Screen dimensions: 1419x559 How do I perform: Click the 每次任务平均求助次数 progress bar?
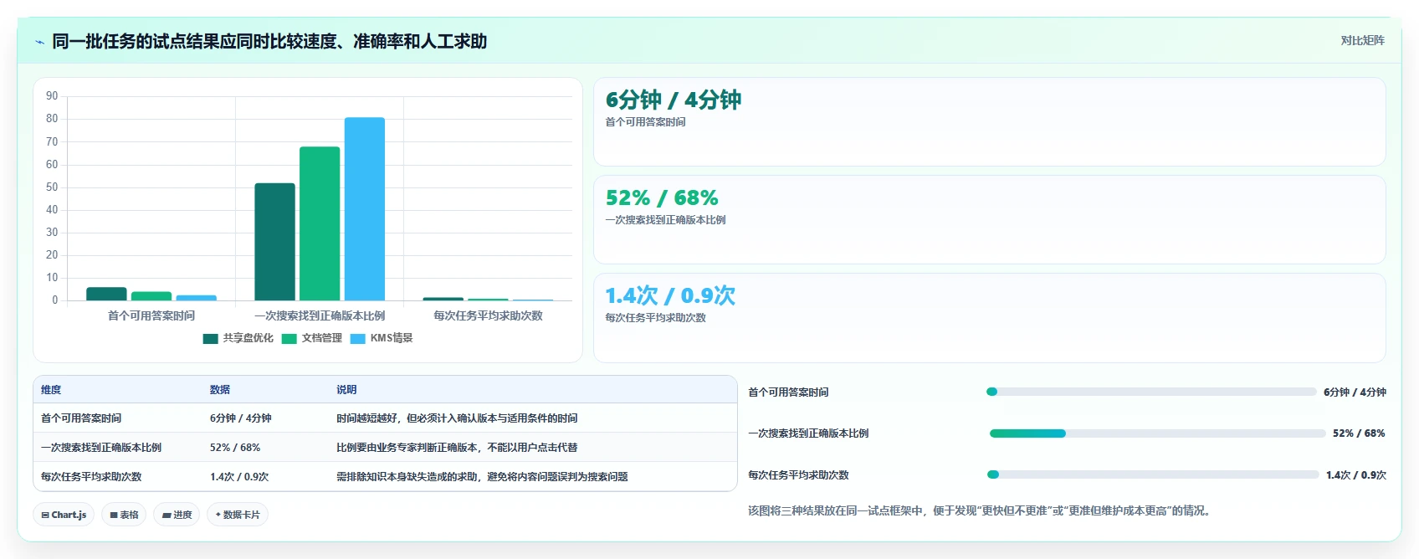(1153, 474)
